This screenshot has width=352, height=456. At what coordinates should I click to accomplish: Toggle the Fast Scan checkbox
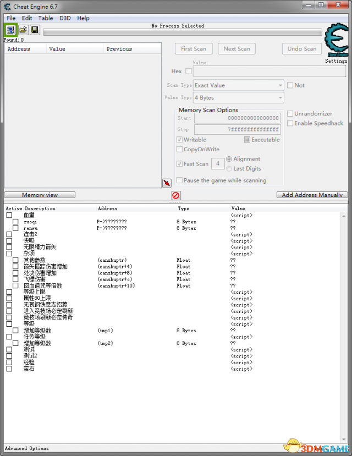pyautogui.click(x=179, y=164)
